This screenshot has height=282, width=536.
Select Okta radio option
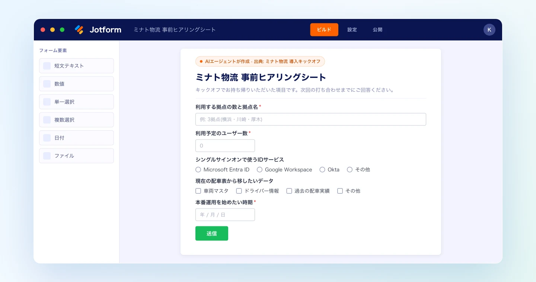tap(322, 170)
